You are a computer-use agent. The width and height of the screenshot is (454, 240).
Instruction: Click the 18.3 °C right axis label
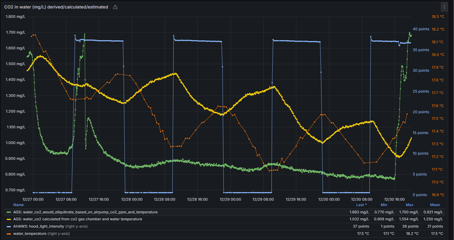point(438,16)
